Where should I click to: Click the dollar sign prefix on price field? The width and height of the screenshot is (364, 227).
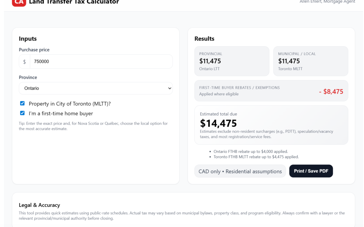(x=24, y=62)
